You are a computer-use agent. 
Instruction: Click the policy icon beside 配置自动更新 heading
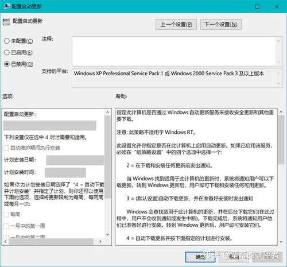coord(6,22)
